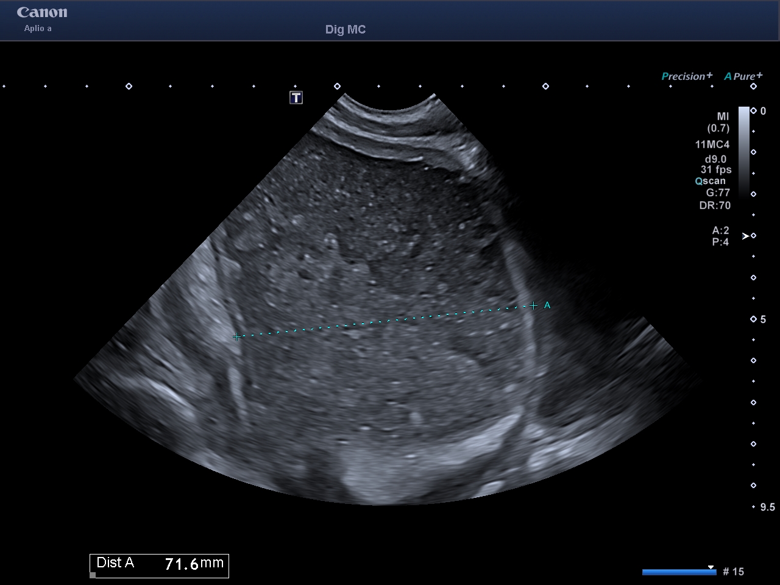Select the caliper endpoint labeled A
This screenshot has width=780, height=585.
pos(534,305)
